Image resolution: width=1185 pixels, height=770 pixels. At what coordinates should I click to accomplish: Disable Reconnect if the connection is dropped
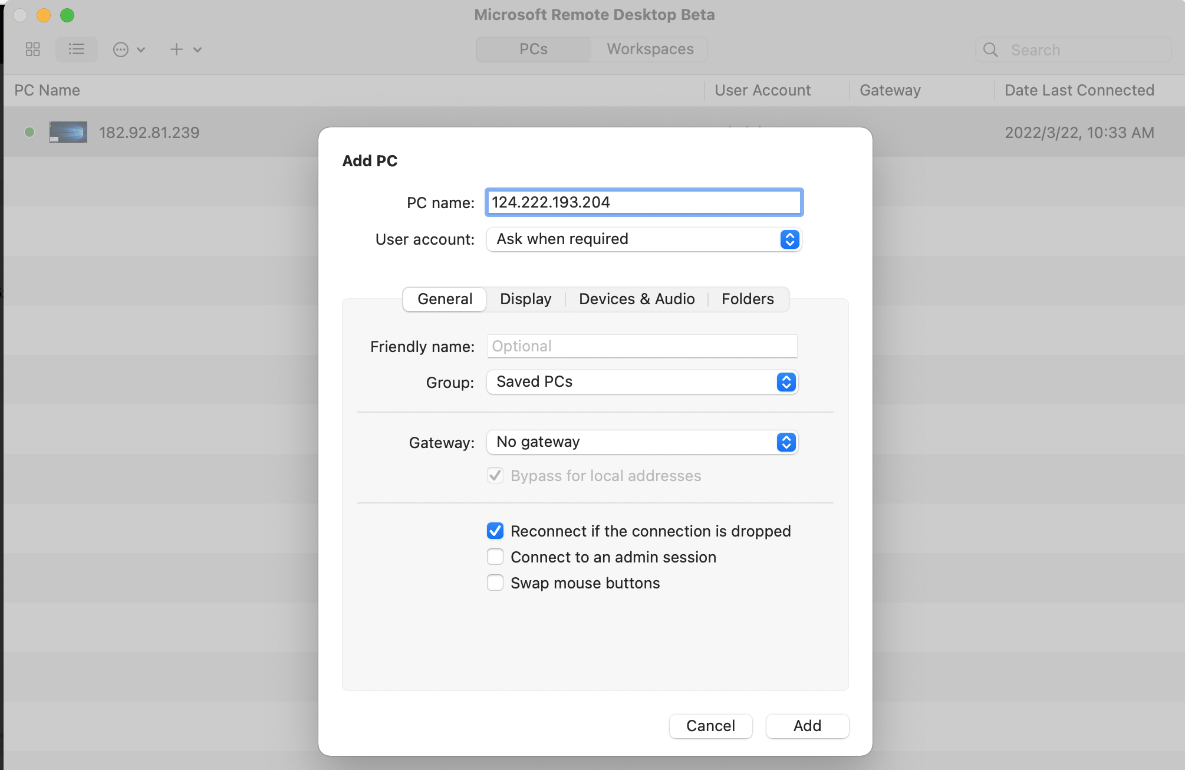tap(495, 531)
